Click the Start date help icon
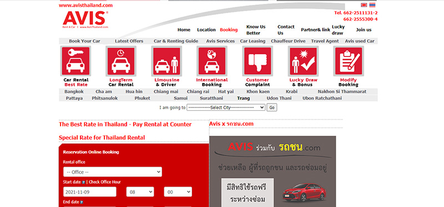The width and height of the screenshot is (444, 207). [83, 183]
